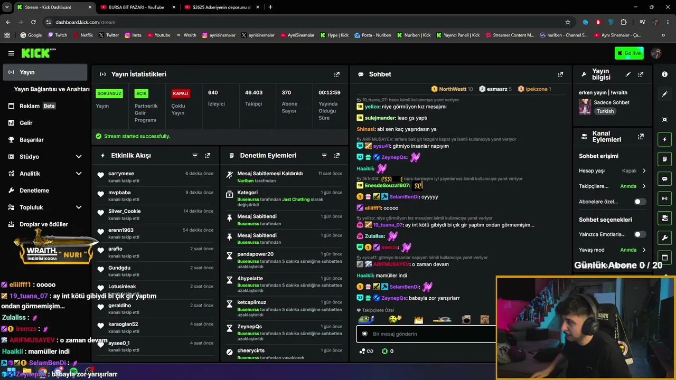
Task: Reload the dashboard page
Action: (33, 22)
